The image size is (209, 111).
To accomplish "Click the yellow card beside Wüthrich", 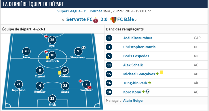I will (47, 58).
